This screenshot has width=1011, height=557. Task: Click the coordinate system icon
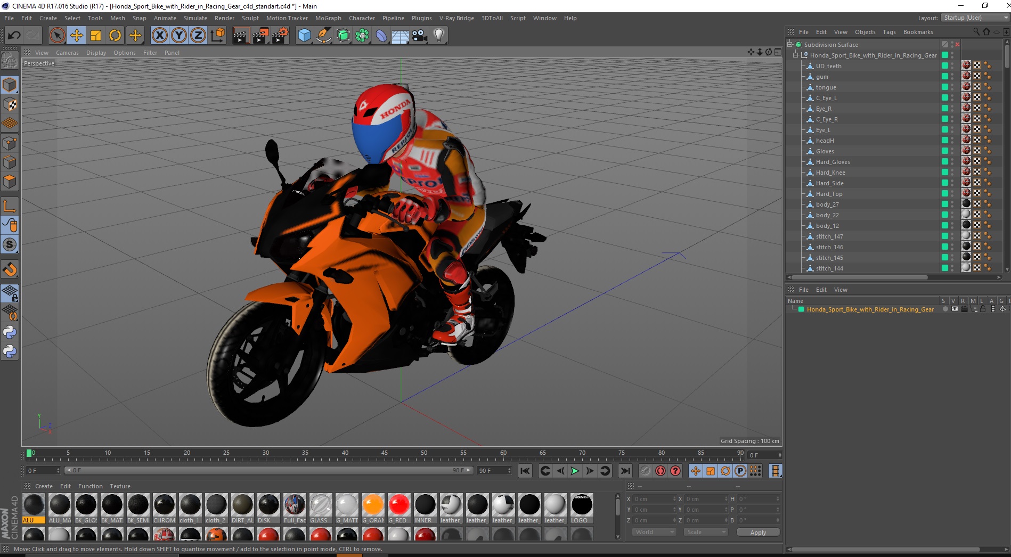pos(217,36)
